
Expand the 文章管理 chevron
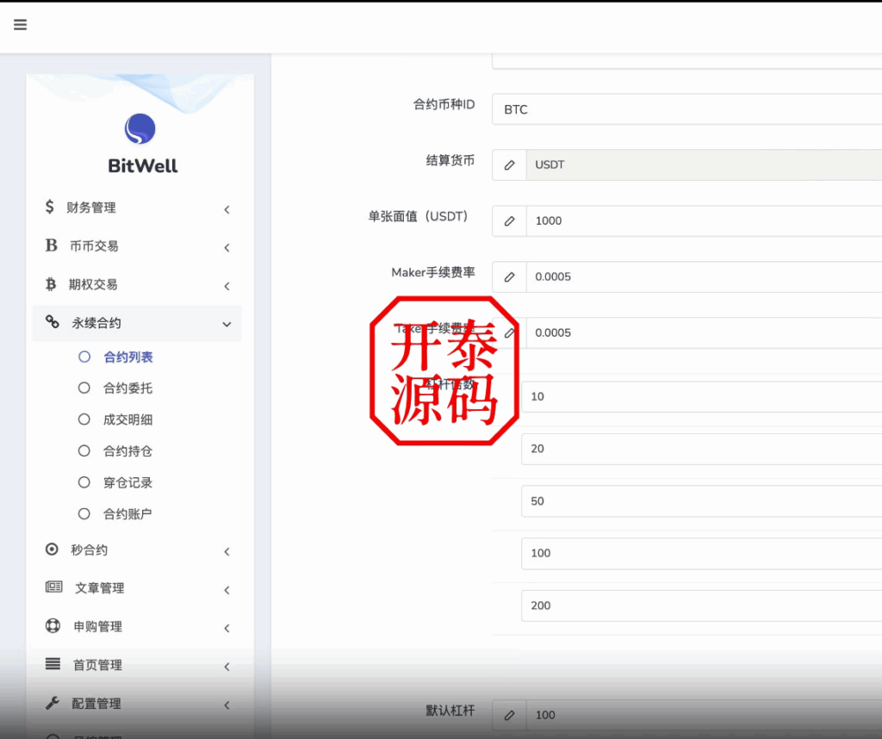pyautogui.click(x=227, y=590)
